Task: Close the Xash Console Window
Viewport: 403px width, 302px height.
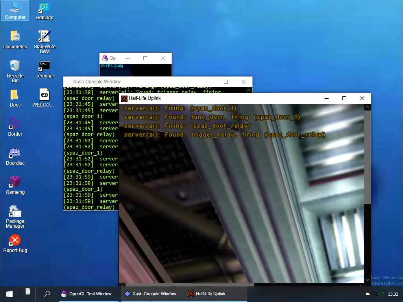Action: pos(244,82)
